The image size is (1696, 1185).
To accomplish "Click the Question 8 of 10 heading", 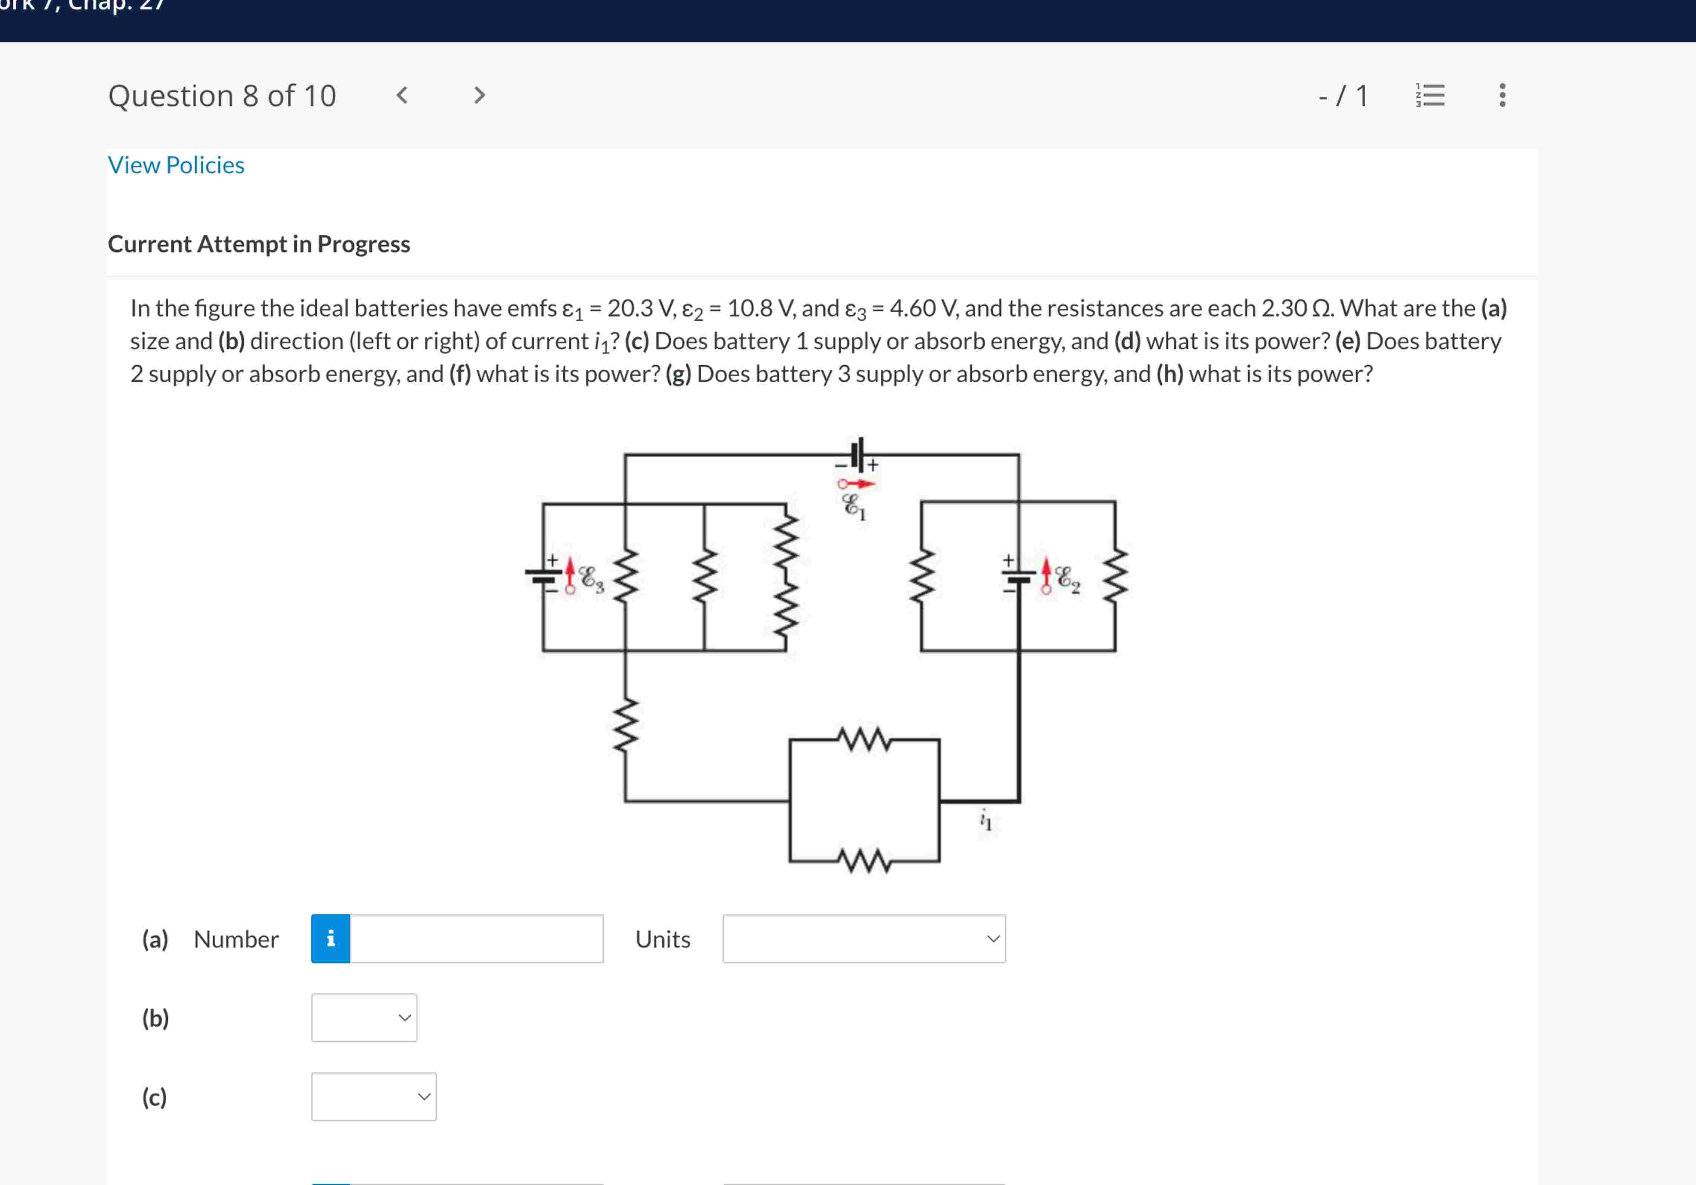I will 222,96.
